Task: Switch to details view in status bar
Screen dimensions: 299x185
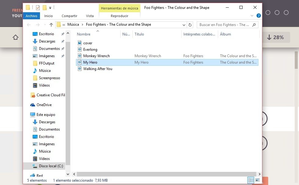Action: tap(251, 180)
